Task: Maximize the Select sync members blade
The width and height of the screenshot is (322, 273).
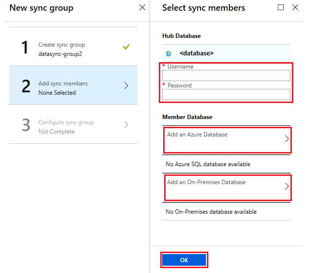Action: click(281, 7)
